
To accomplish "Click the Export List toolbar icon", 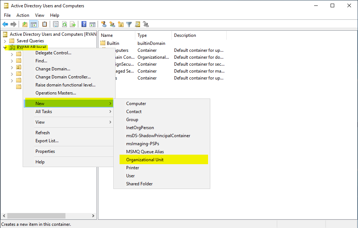I will pyautogui.click(x=73, y=24).
